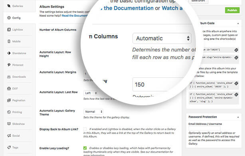Image resolution: width=245 pixels, height=156 pixels.
Task: Collapse the Password Protection panel
Action: 238,117
